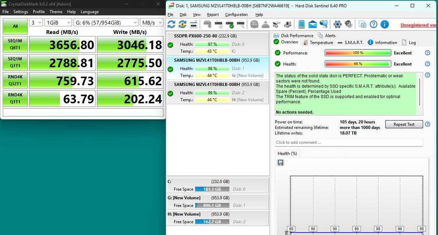
Task: Open the Theme menu in CrystalDiskMark
Action: click(56, 12)
